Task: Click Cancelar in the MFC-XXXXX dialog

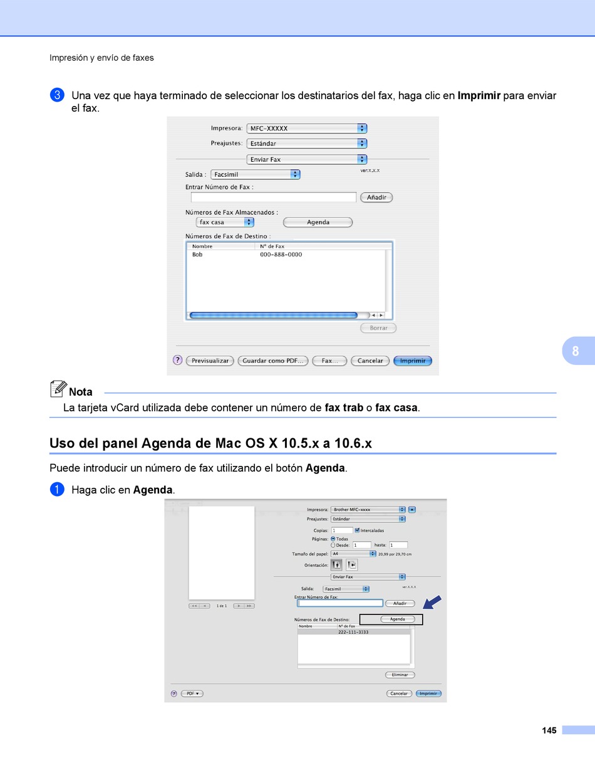Action: point(370,361)
